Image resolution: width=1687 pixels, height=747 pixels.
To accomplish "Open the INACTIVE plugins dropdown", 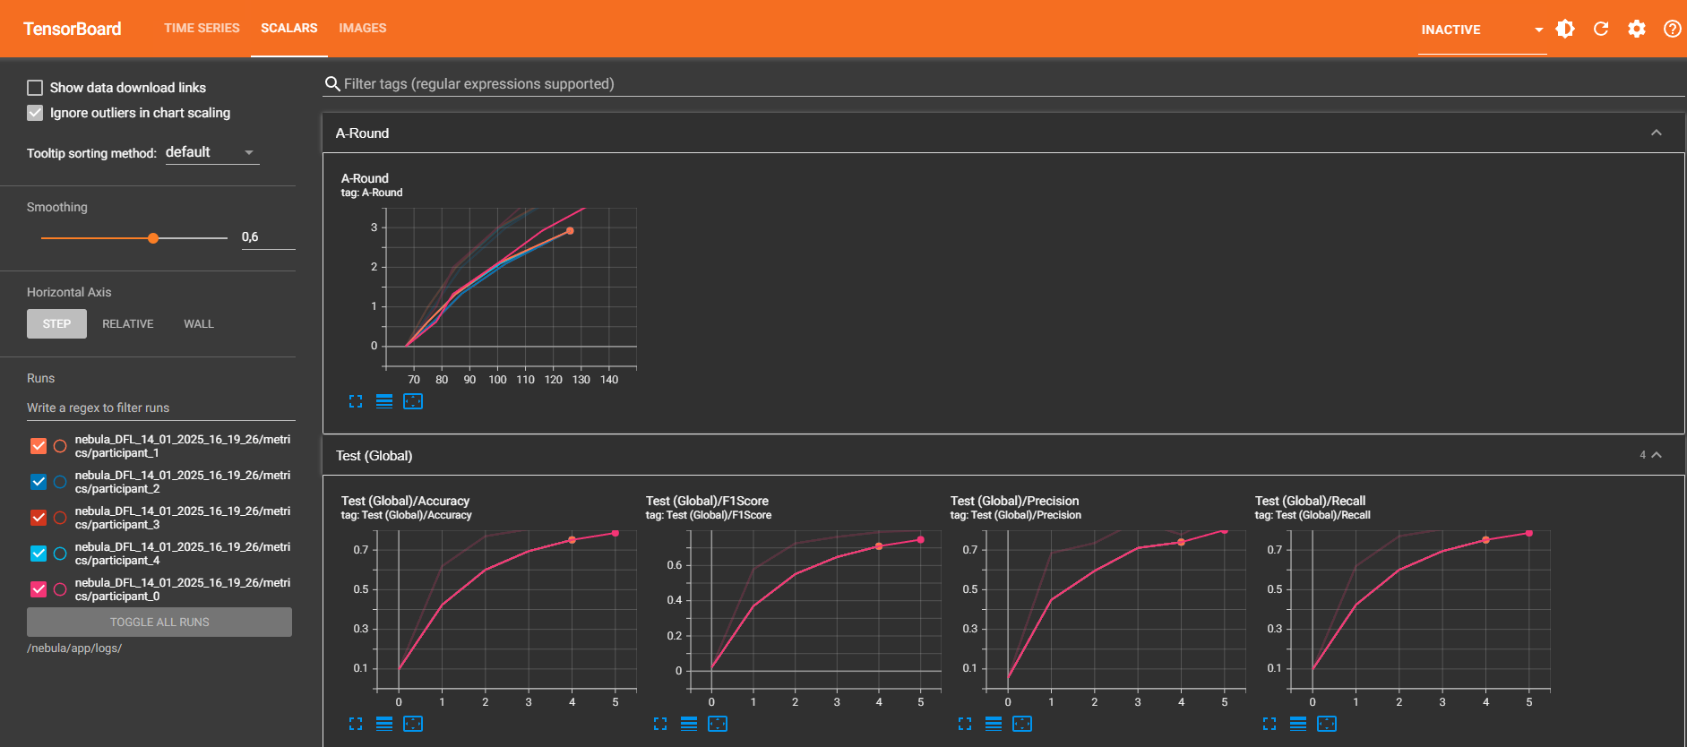I will pyautogui.click(x=1482, y=30).
